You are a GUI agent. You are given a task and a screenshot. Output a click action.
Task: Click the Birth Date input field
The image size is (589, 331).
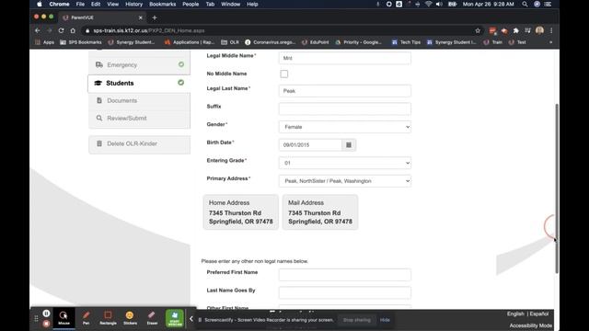(310, 145)
